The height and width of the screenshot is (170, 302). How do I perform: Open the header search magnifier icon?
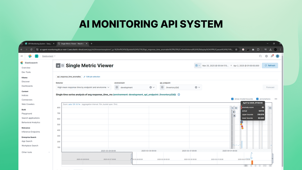tap(260, 56)
